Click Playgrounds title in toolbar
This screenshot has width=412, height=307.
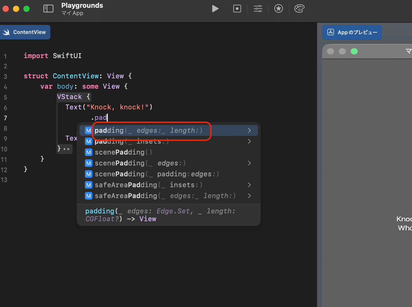click(x=82, y=5)
